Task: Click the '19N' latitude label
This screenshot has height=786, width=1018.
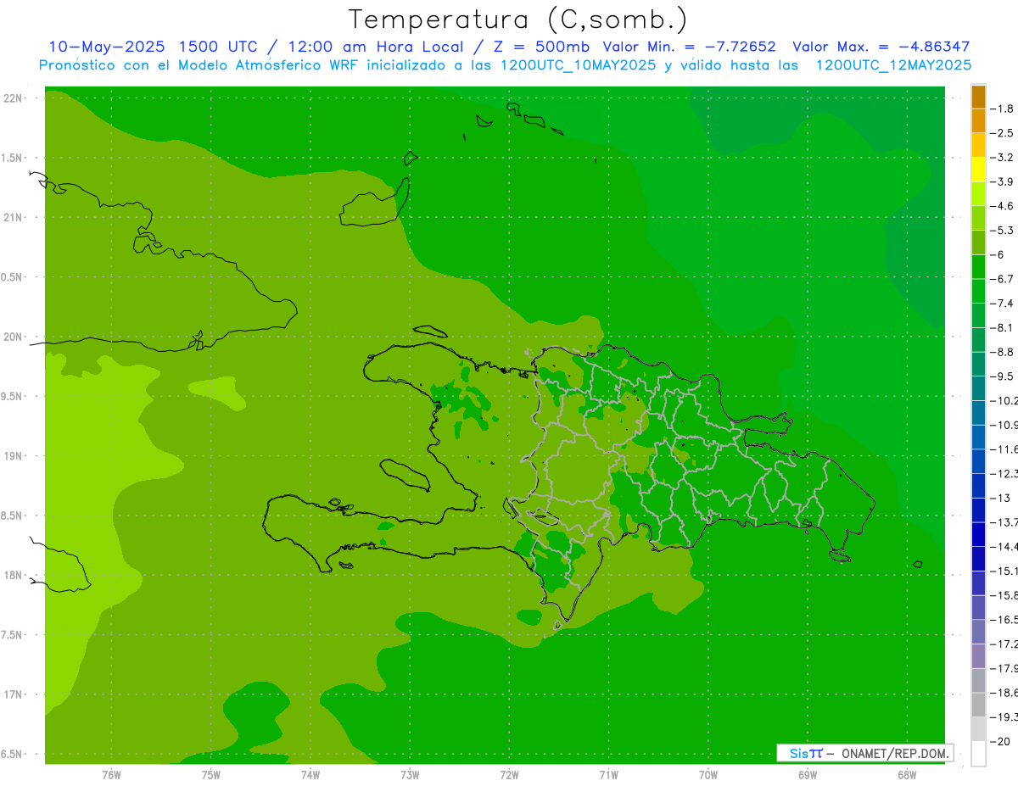Action: [x=14, y=455]
